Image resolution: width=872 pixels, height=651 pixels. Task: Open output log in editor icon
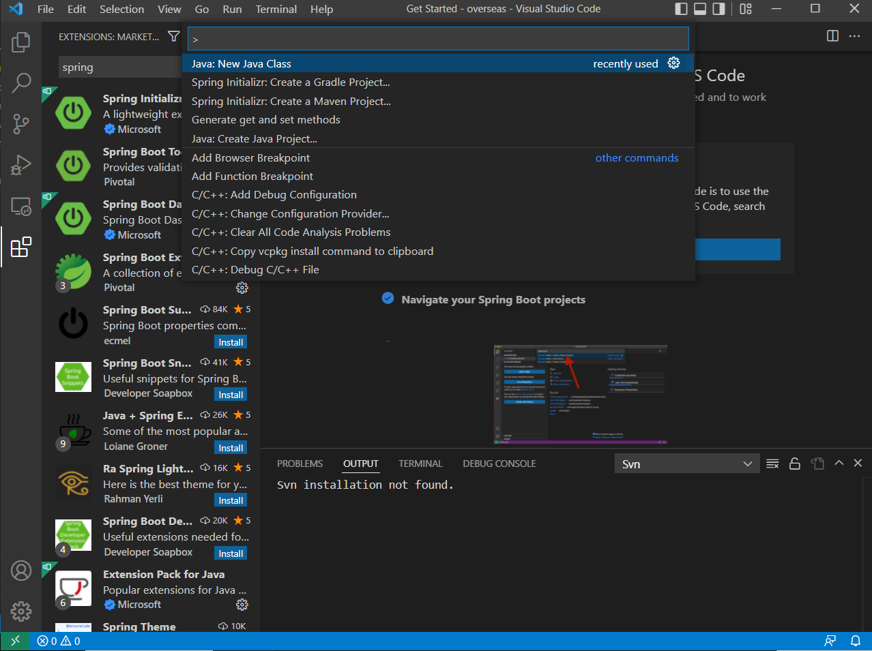(x=817, y=464)
